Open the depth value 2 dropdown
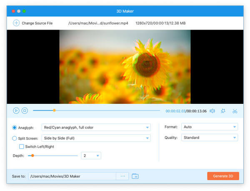The height and width of the screenshot is (191, 250). (98, 156)
